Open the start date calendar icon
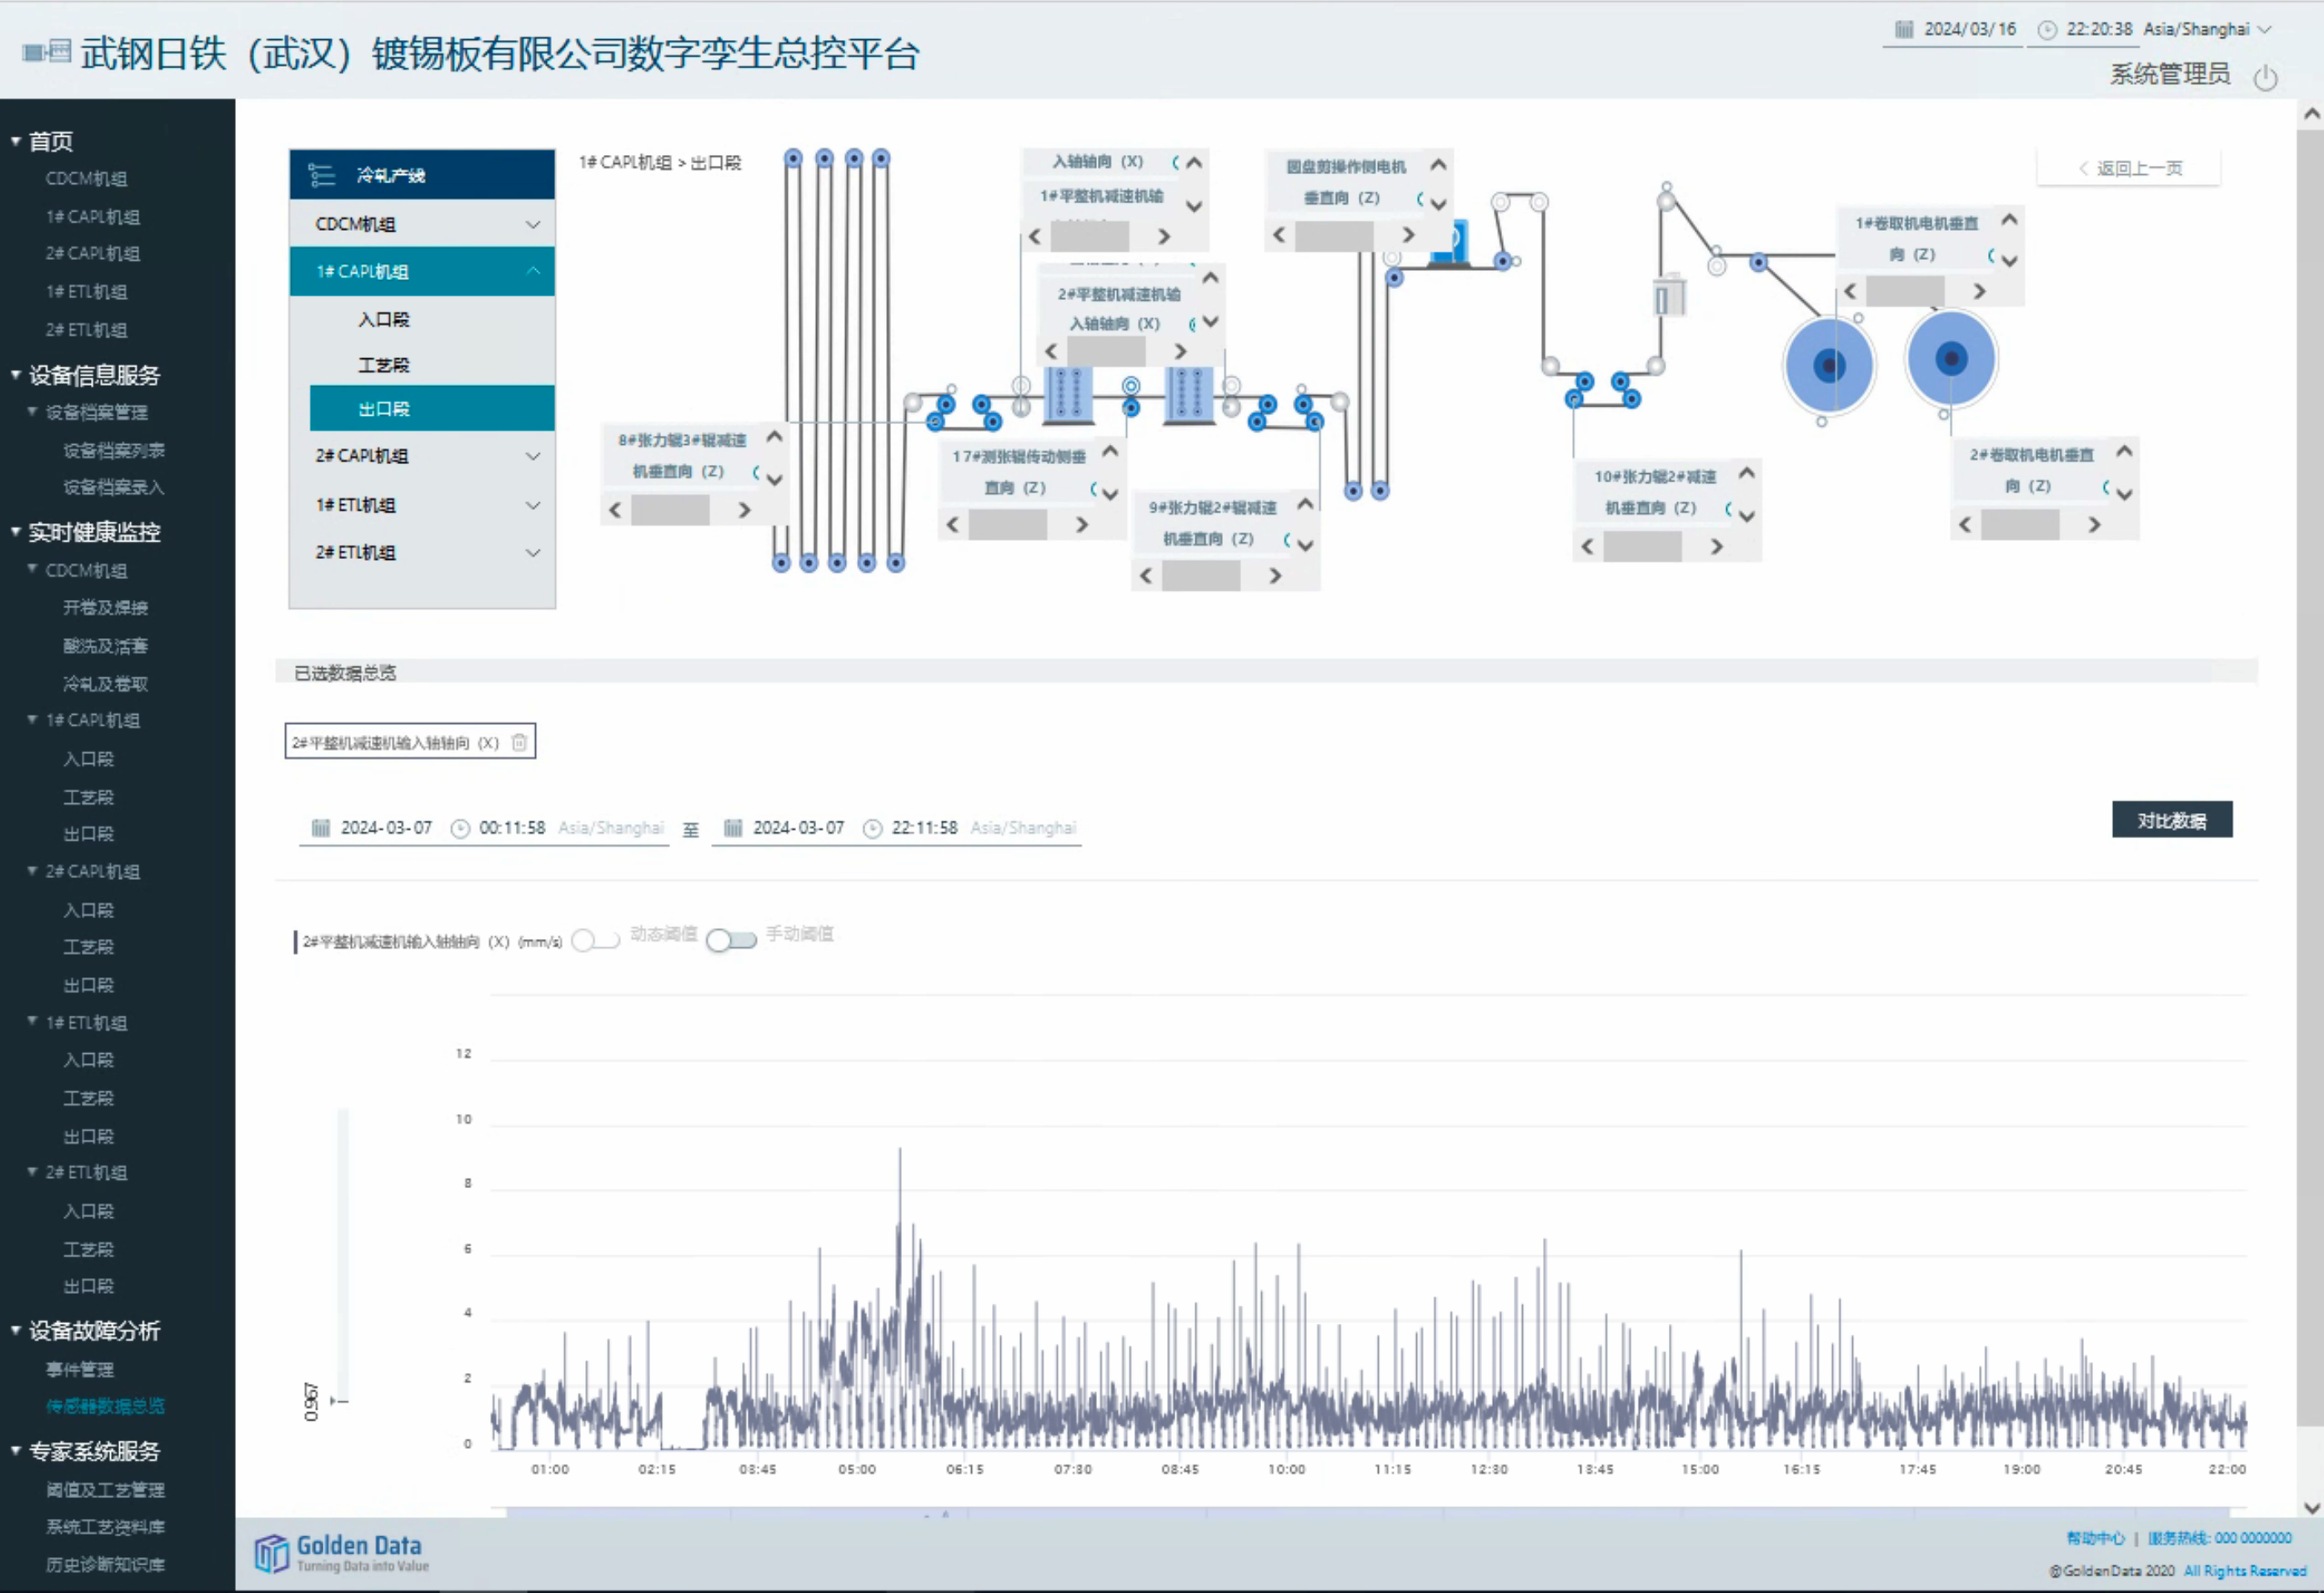The width and height of the screenshot is (2324, 1593). (x=321, y=827)
